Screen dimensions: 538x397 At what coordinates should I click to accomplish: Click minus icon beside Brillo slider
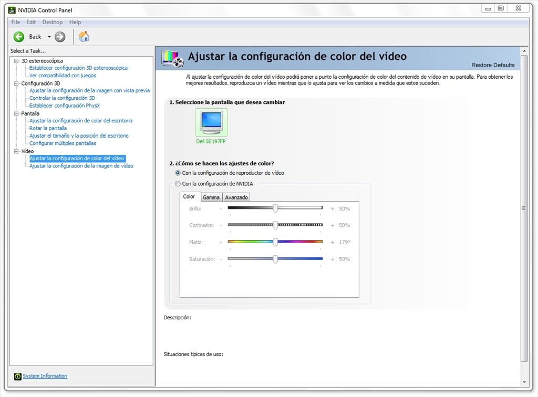221,209
